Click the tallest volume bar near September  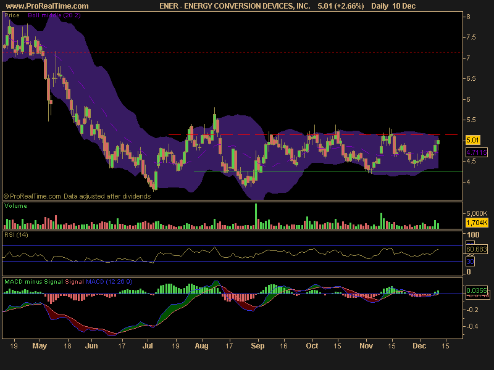(x=256, y=216)
